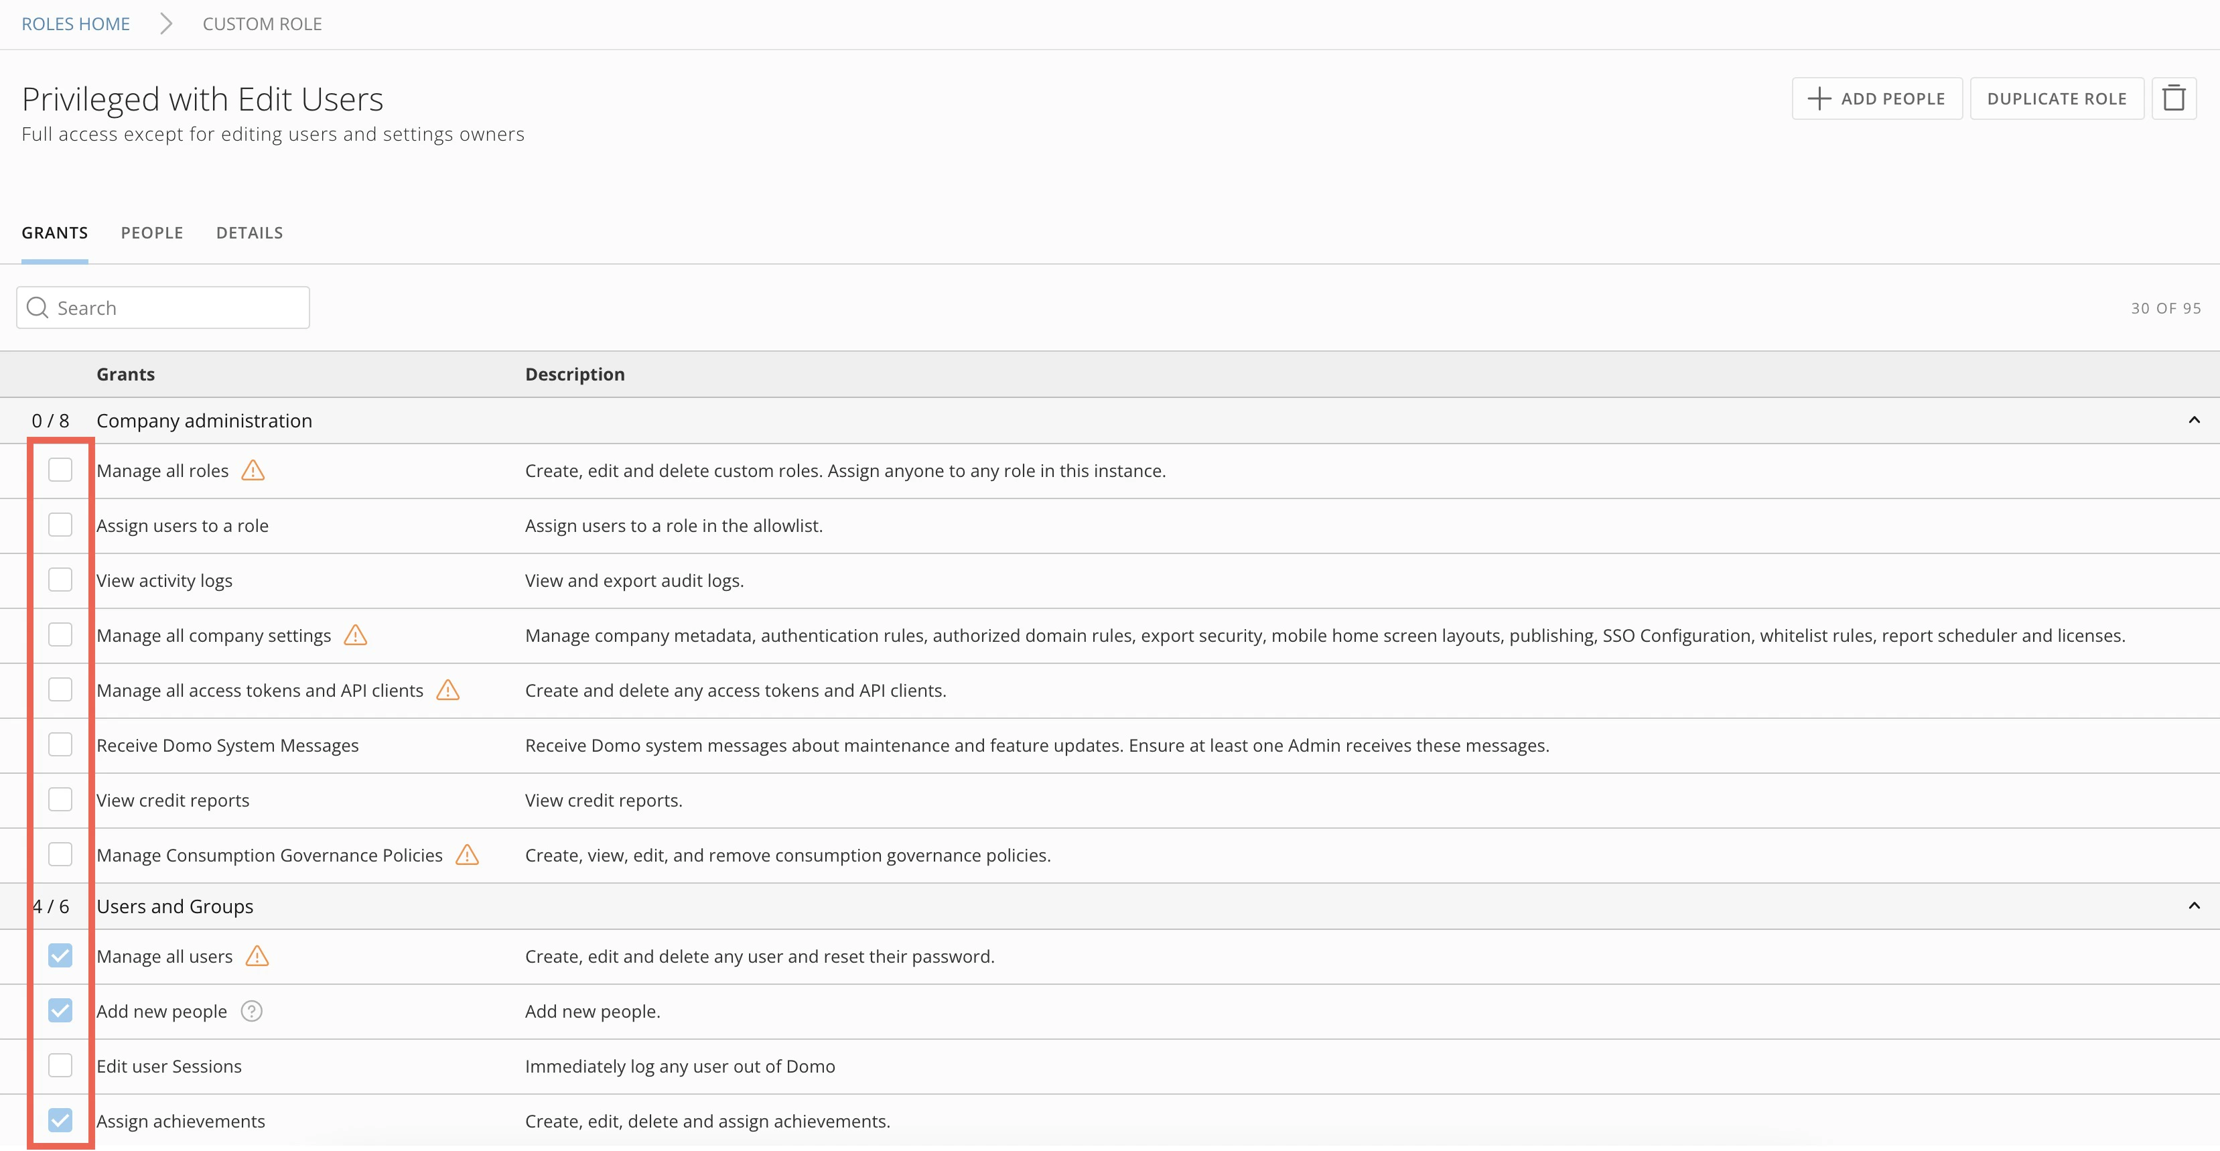Collapse the Company administration section
2220x1151 pixels.
point(2193,421)
